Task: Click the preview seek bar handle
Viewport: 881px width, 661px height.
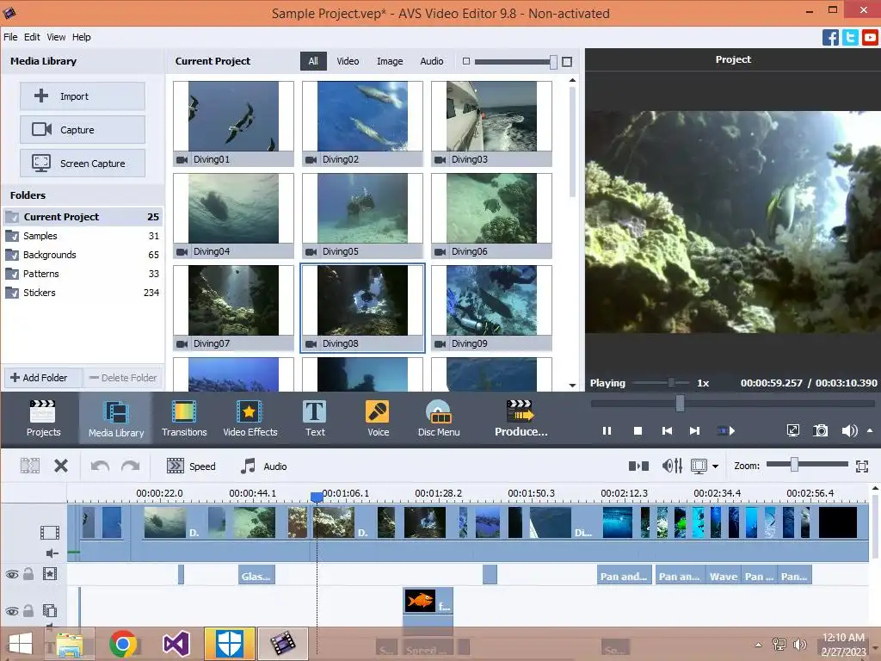Action: pos(680,403)
